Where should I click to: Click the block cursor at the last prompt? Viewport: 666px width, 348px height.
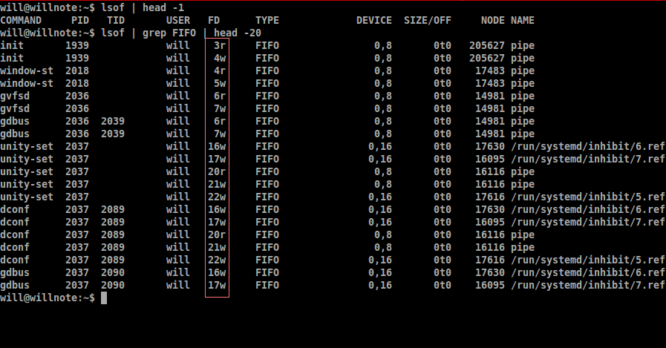click(104, 298)
